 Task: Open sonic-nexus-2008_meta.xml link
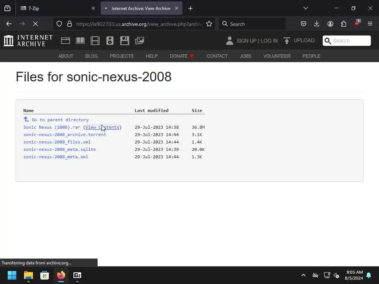point(56,157)
